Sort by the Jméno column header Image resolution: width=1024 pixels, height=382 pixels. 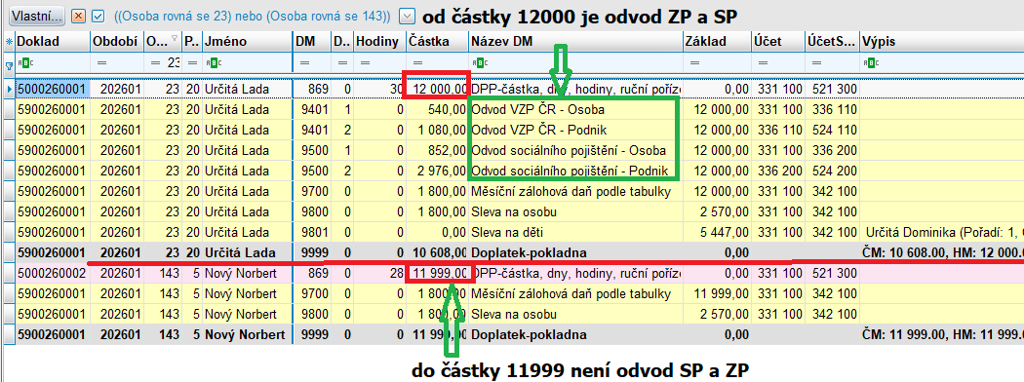click(247, 42)
